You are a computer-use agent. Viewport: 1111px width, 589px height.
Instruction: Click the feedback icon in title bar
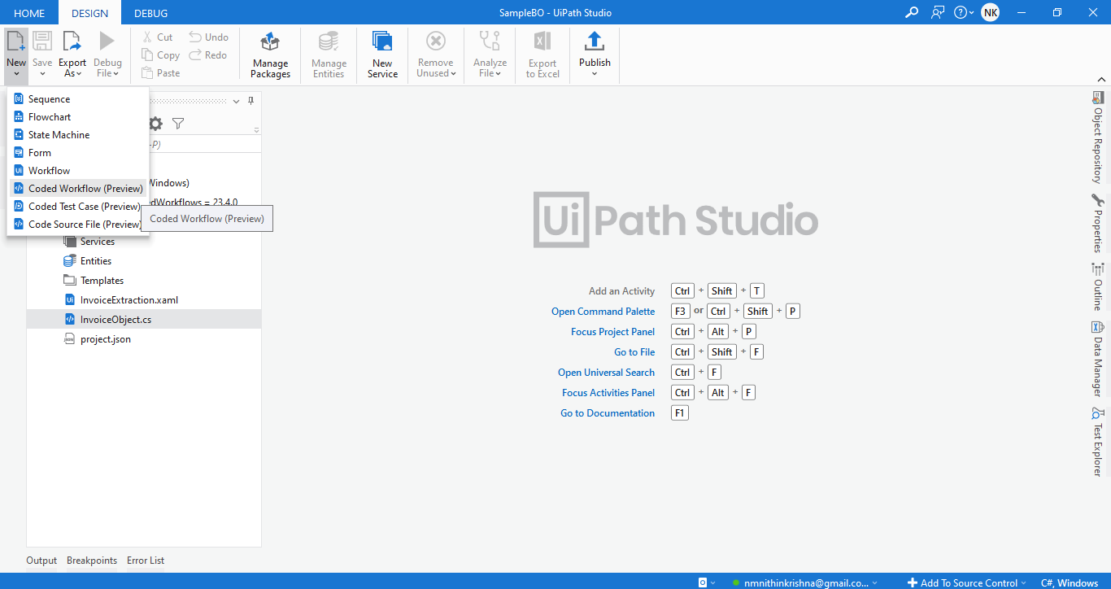[938, 12]
